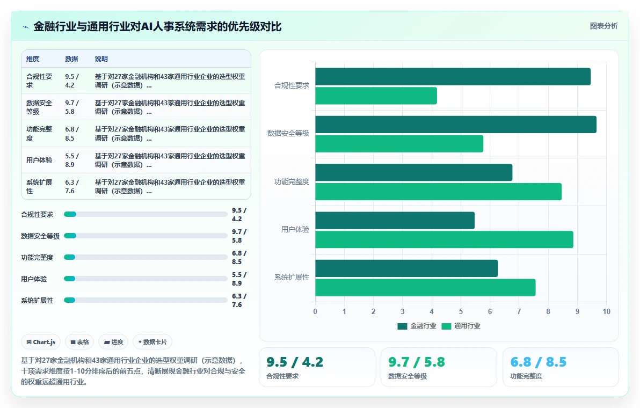Screen dimensions: 640x408
Task: Select the 数据卡片 tag chip
Action: point(152,342)
